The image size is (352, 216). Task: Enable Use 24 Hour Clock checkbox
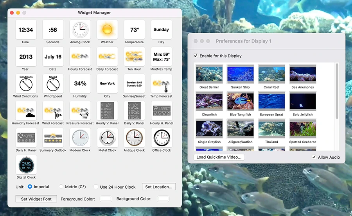point(96,187)
